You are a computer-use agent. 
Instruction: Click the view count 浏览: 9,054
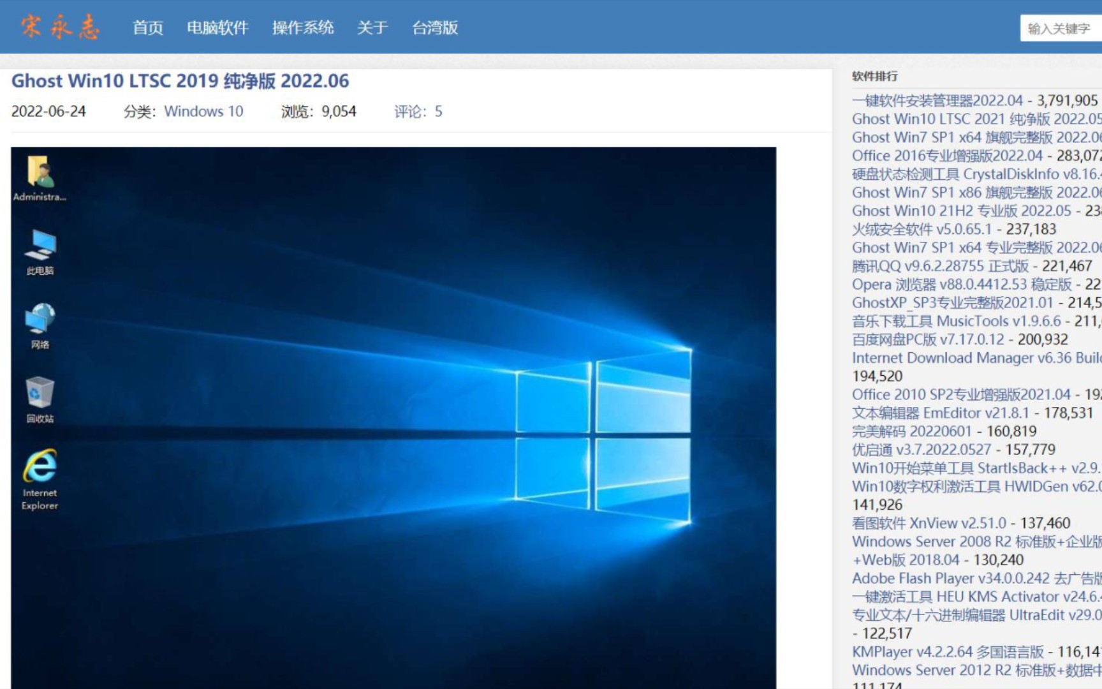coord(319,112)
